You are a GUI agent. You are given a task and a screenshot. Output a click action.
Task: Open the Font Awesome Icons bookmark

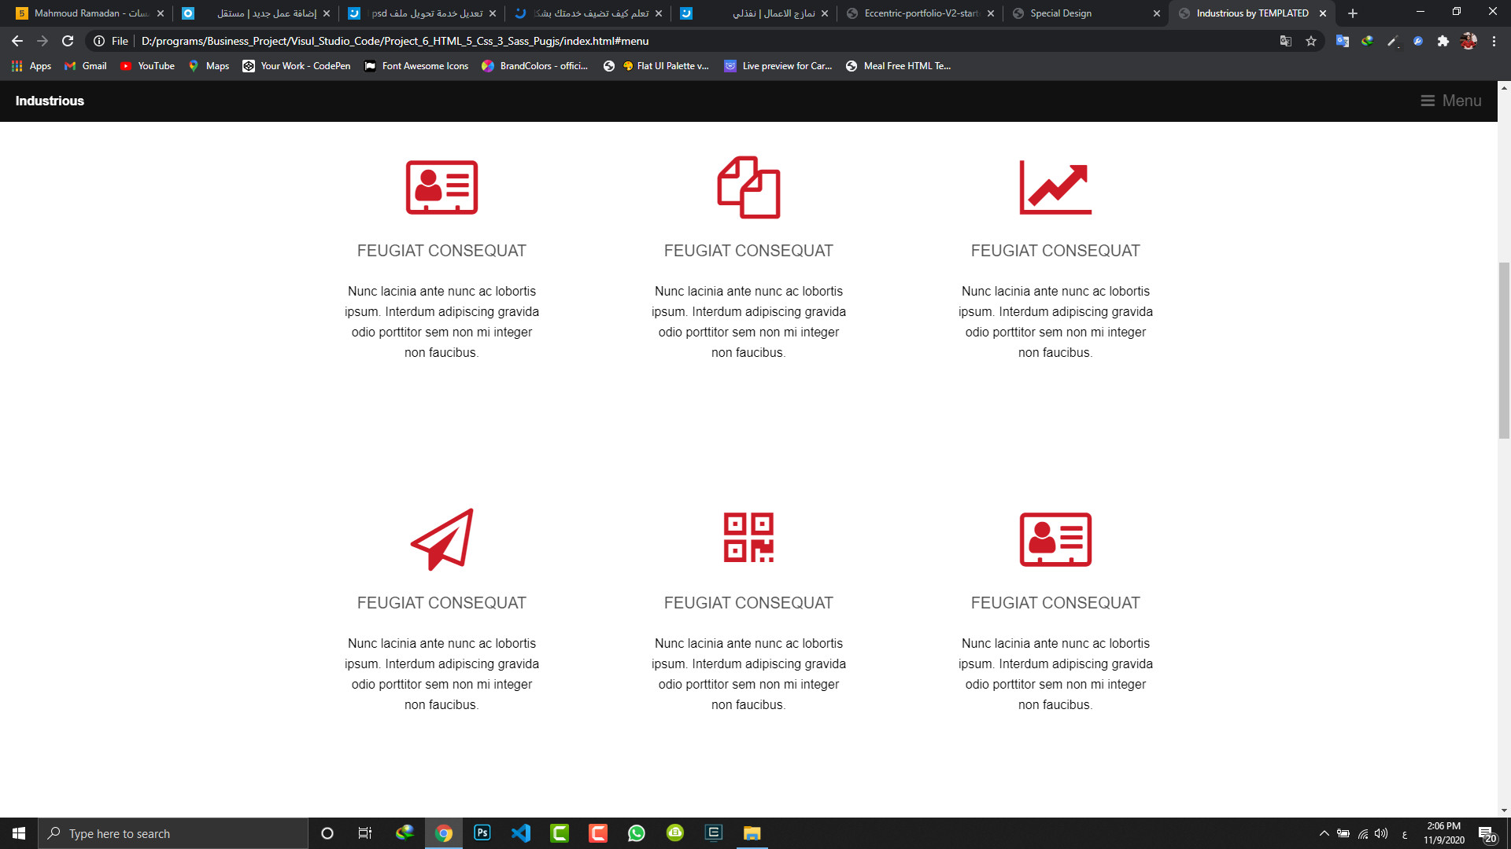click(x=416, y=66)
